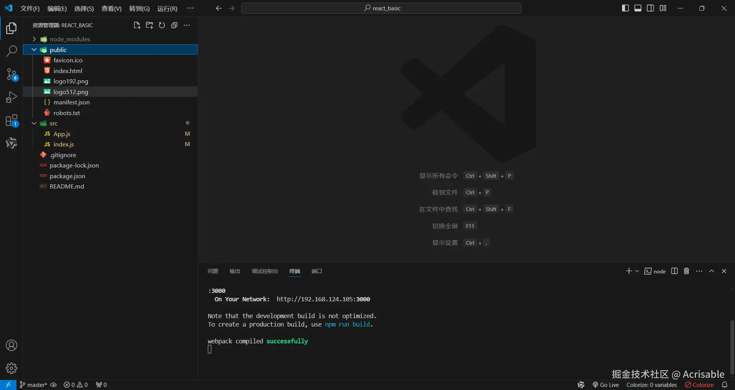The height and width of the screenshot is (390, 735).
Task: Switch to the 输出 panel tab
Action: (x=235, y=271)
